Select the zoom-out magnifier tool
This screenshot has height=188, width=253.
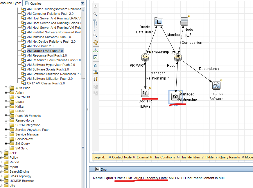(96, 35)
